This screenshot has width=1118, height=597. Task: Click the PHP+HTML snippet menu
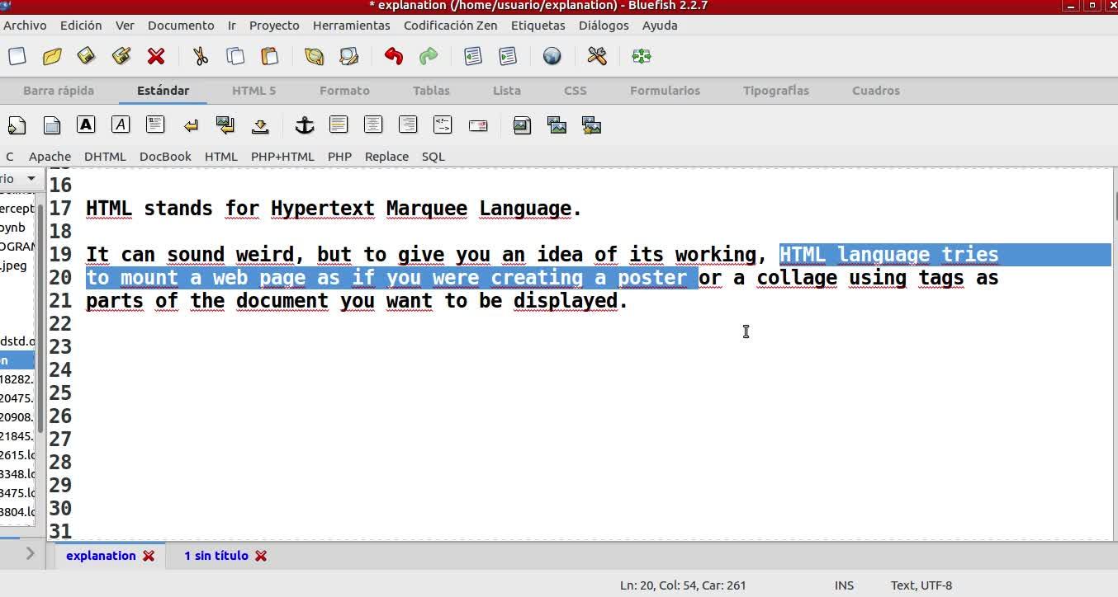pyautogui.click(x=282, y=157)
